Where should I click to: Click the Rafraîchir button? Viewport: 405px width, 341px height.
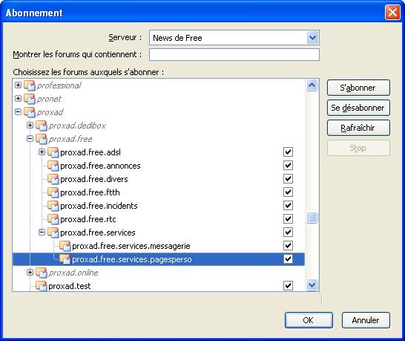click(x=358, y=128)
